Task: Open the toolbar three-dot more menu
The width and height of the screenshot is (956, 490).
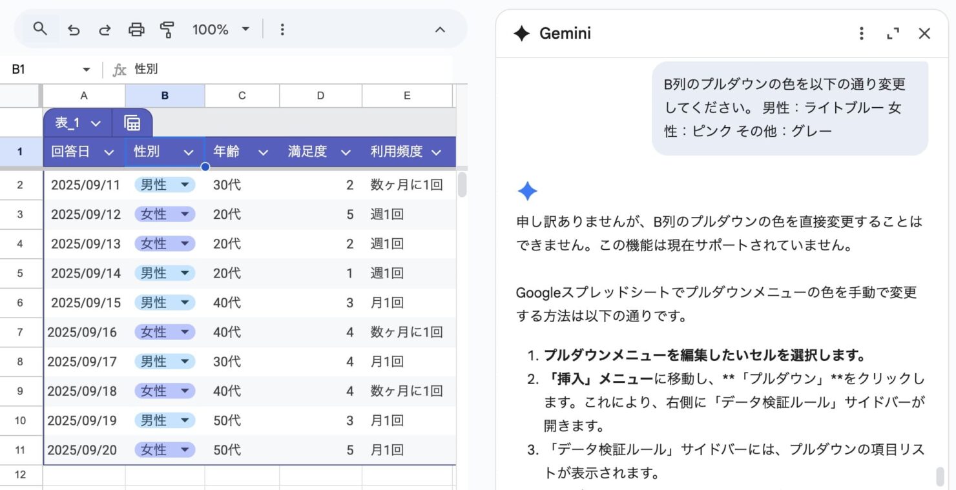Action: click(282, 30)
